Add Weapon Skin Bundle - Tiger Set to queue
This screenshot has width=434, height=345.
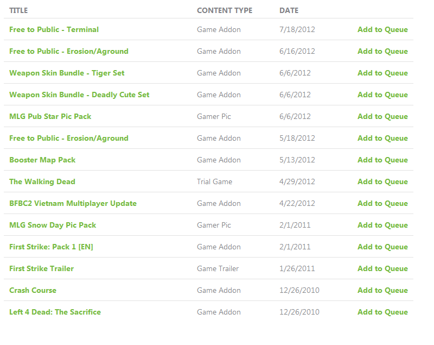point(382,73)
